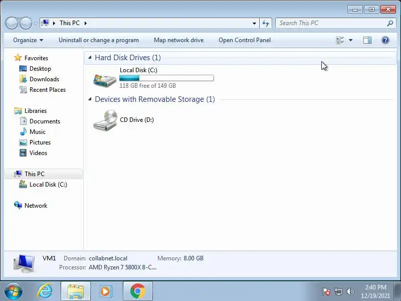Refresh the This PC view
This screenshot has height=301, width=401.
pos(266,23)
